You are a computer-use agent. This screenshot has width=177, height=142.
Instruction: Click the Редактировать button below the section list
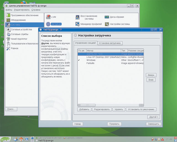102,109
